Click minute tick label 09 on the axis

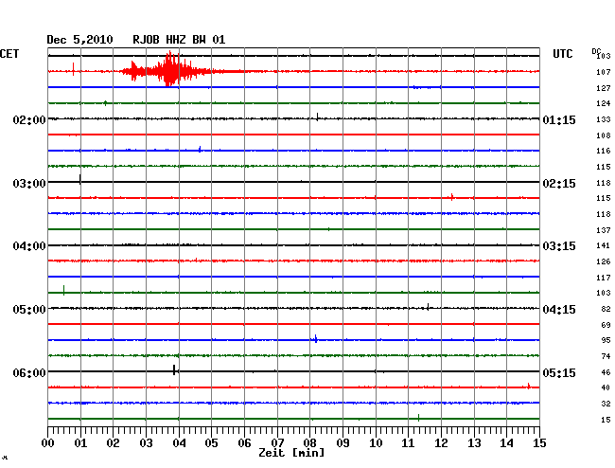[x=343, y=443]
